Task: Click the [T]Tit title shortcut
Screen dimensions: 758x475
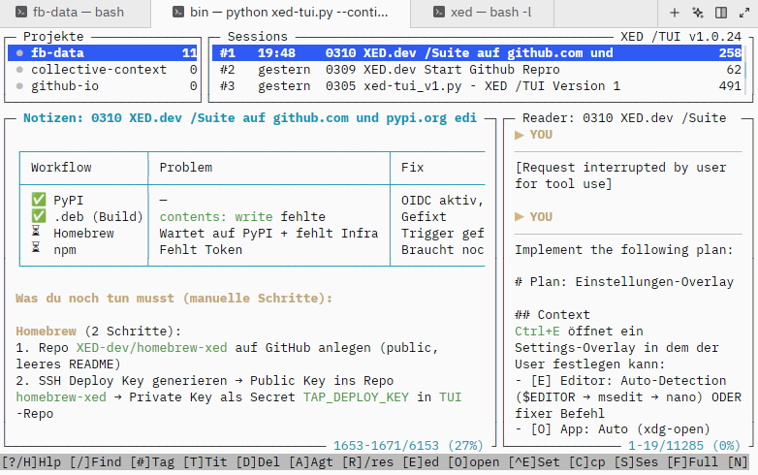Action: (205, 462)
